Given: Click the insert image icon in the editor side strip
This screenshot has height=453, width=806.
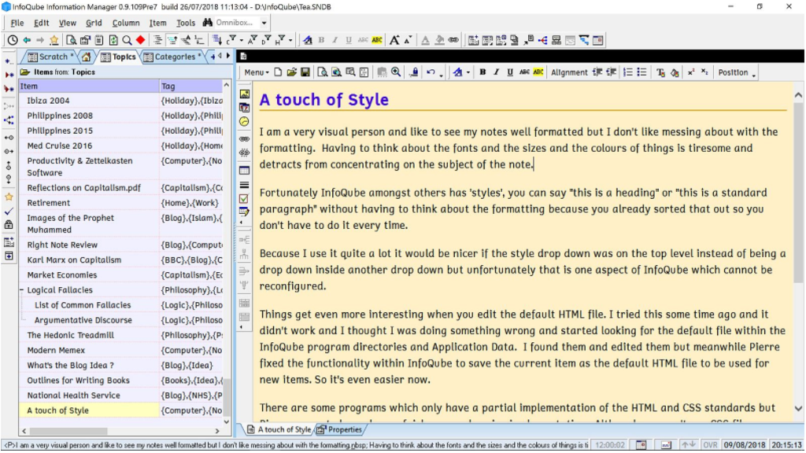Looking at the screenshot, I should coord(245,94).
